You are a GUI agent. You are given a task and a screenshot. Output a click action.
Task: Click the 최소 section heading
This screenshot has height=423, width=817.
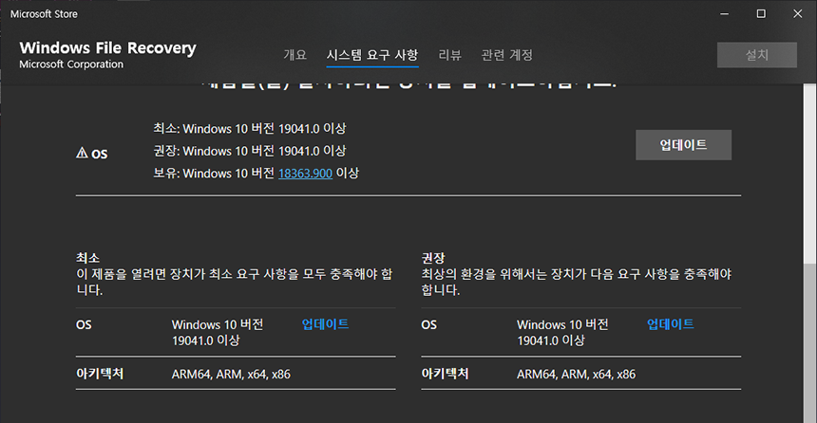(87, 258)
